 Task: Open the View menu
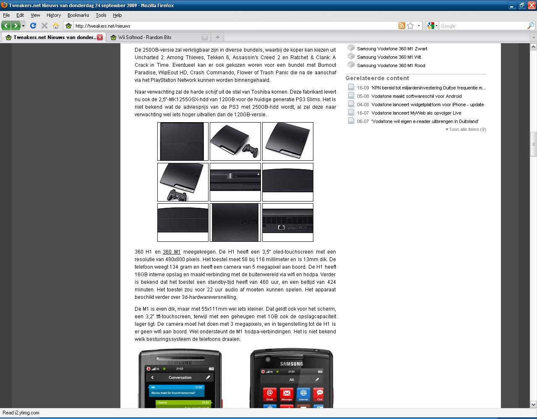[x=35, y=15]
